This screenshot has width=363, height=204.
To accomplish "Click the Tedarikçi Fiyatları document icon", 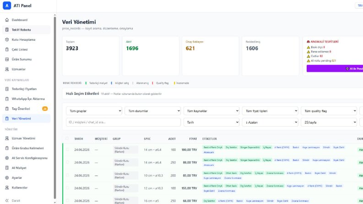I will tap(7, 89).
